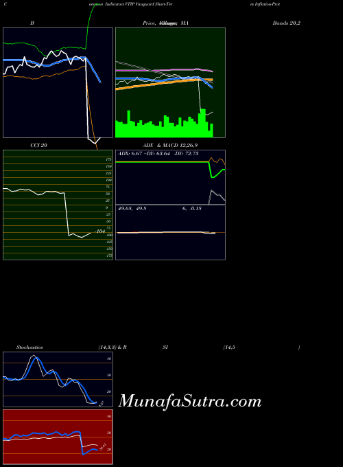Click the 80 level on Stochastics axis

(x=109, y=358)
